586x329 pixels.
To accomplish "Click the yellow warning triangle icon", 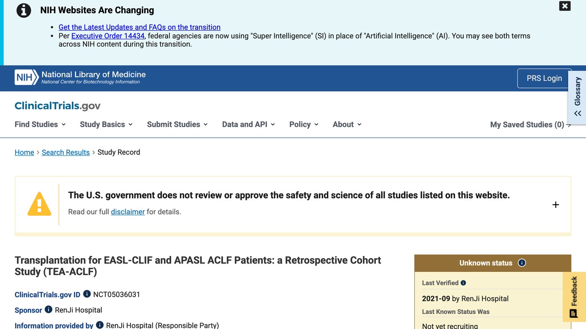I will [x=39, y=204].
